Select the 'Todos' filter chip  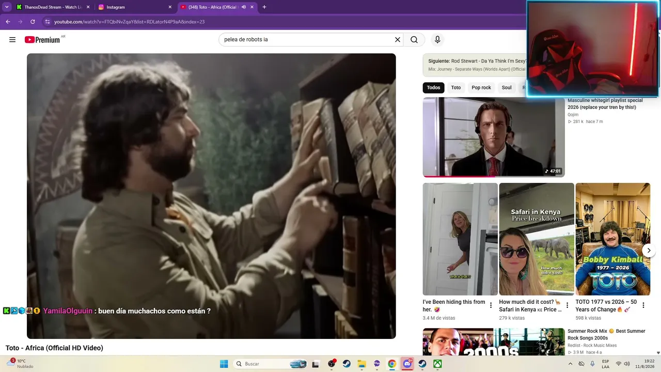(434, 87)
